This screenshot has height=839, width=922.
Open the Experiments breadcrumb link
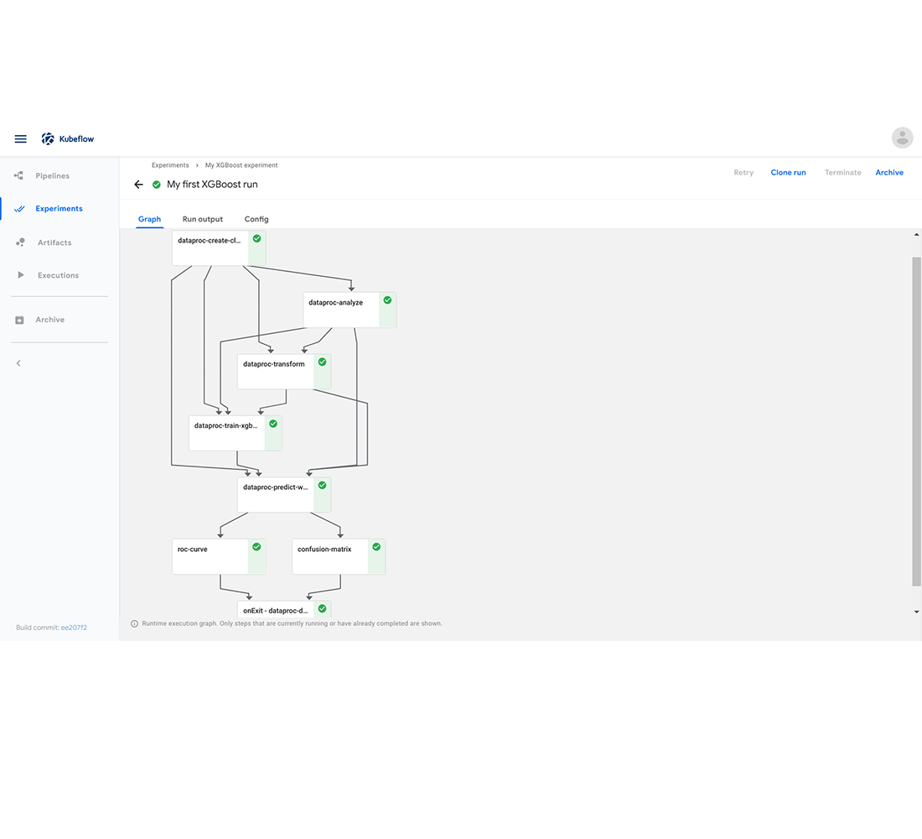coord(170,165)
